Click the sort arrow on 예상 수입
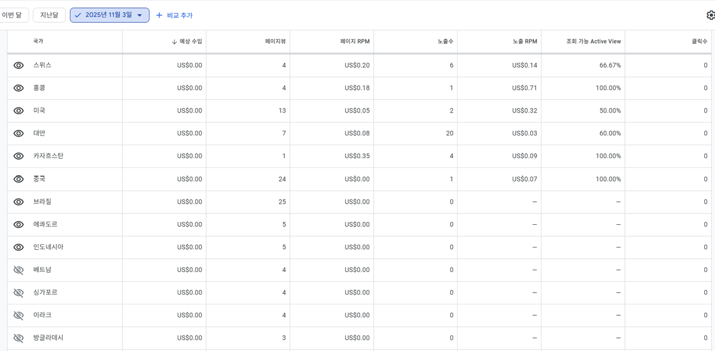This screenshot has width=715, height=351. coord(174,42)
